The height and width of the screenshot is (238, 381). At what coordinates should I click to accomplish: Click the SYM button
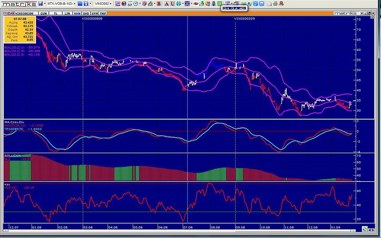click(95, 13)
